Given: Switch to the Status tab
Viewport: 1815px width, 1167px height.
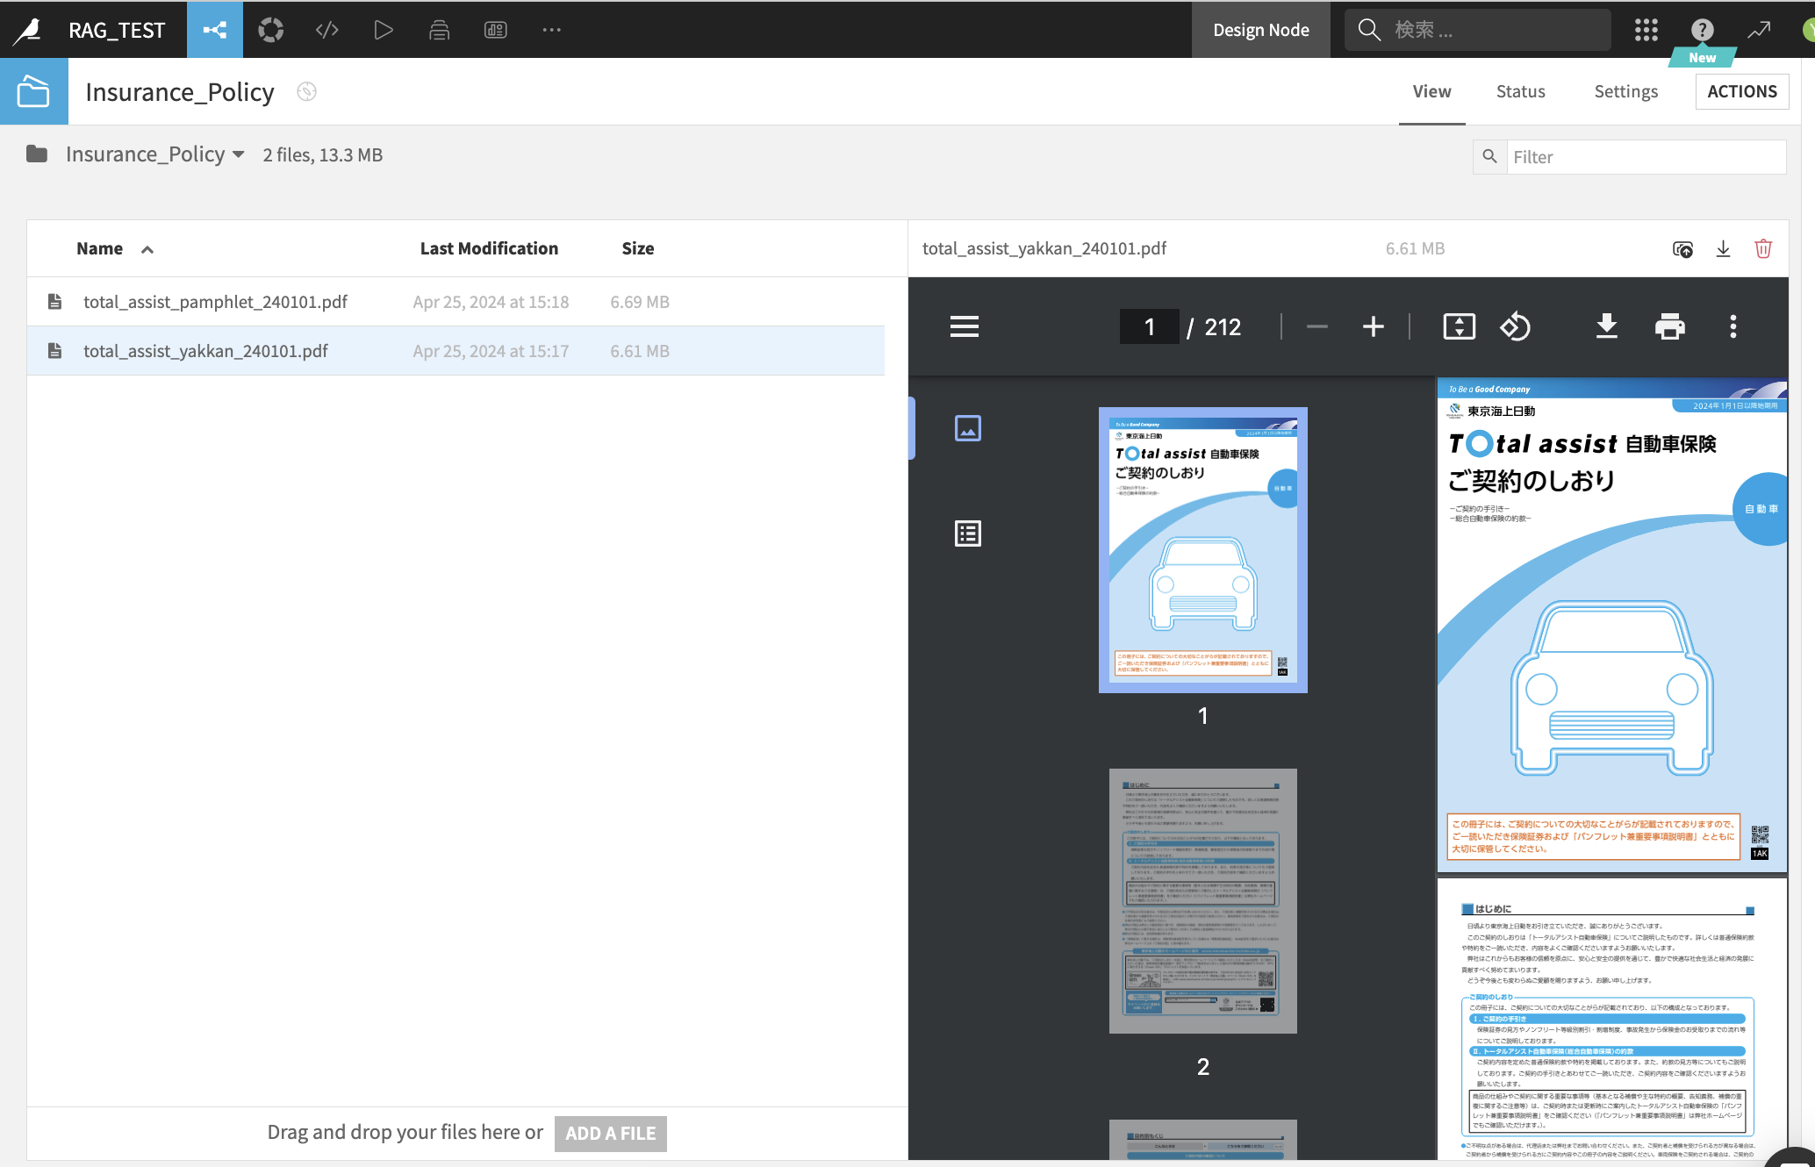Looking at the screenshot, I should pos(1520,91).
